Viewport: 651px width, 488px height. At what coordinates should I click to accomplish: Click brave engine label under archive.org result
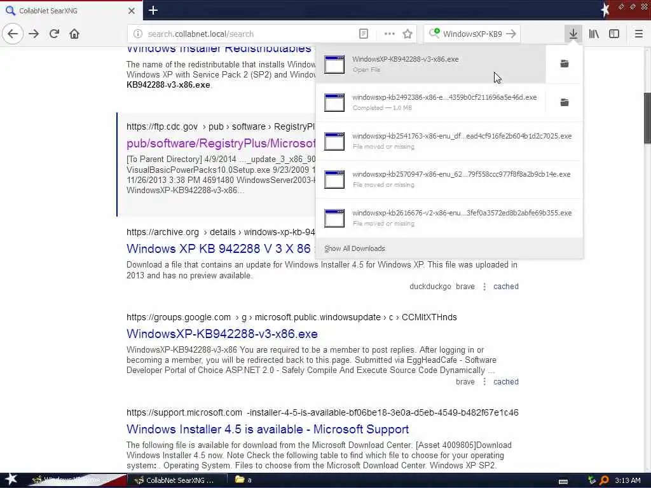point(465,287)
